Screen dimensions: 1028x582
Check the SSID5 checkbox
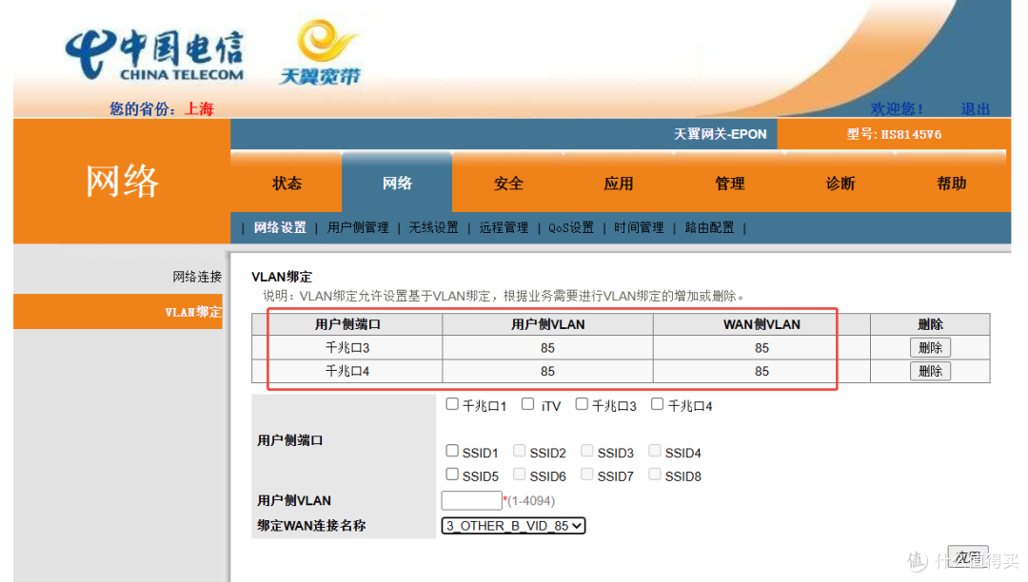click(x=452, y=474)
